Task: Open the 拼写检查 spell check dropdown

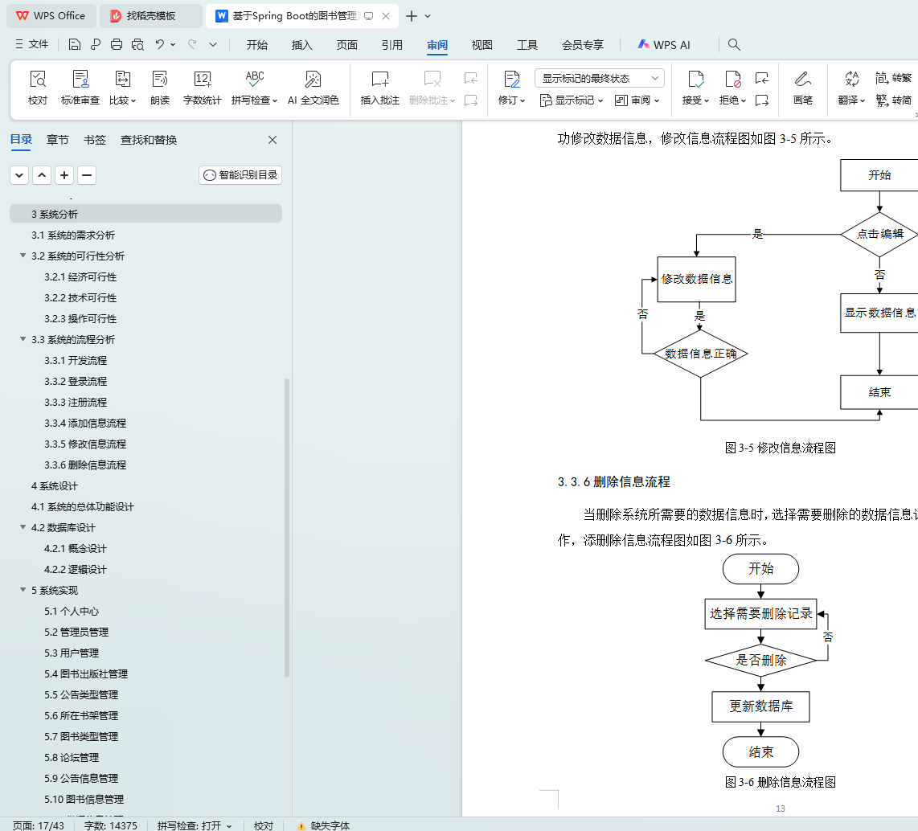Action: pyautogui.click(x=254, y=100)
